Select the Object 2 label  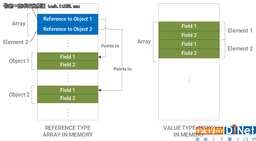[19, 95]
